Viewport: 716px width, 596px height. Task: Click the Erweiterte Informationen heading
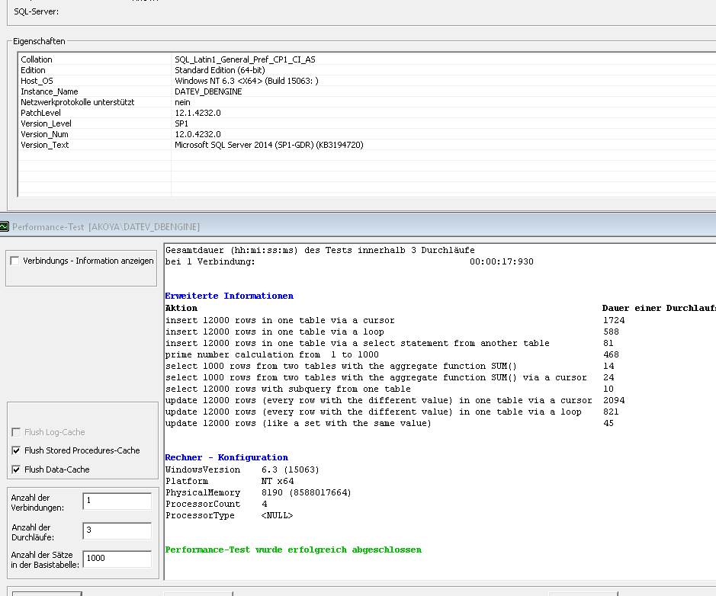pos(229,296)
